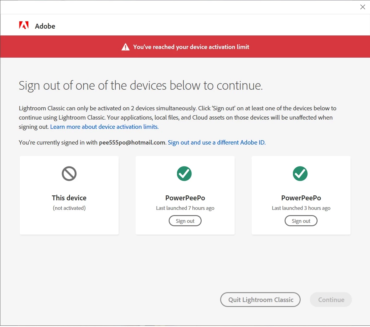370x327 pixels.
Task: Click 'This device' card title
Action: point(69,198)
